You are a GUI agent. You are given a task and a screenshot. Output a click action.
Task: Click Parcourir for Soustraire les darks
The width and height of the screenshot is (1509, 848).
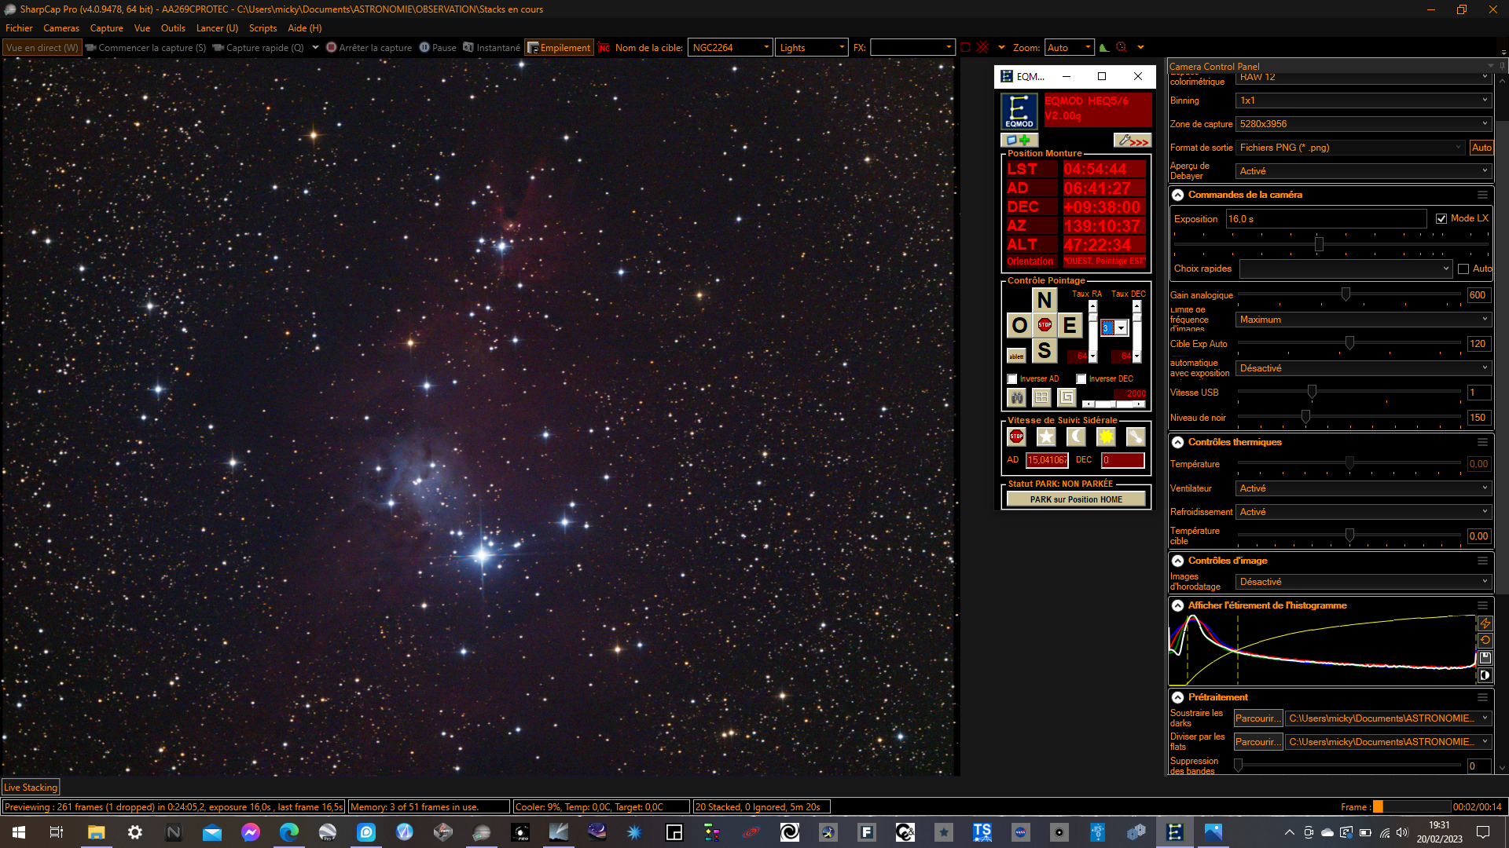(x=1257, y=718)
